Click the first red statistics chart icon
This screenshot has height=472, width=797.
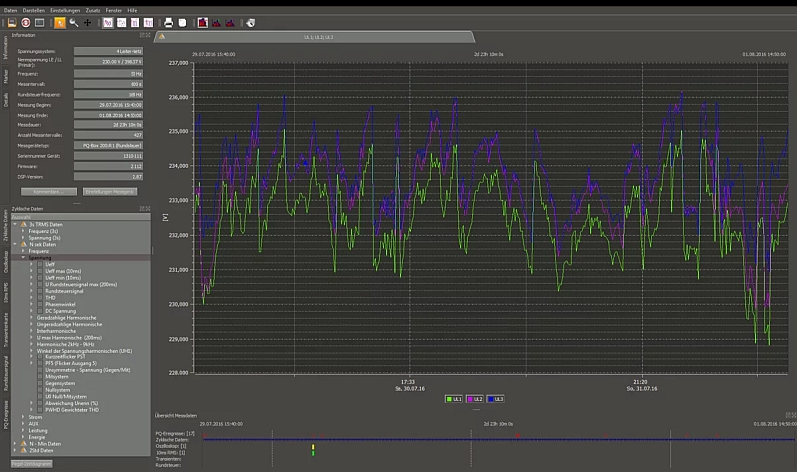pyautogui.click(x=203, y=23)
